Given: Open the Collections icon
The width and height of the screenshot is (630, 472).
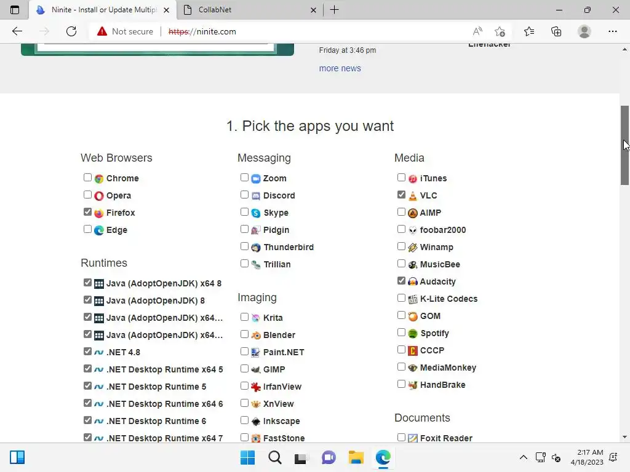Looking at the screenshot, I should [x=556, y=31].
